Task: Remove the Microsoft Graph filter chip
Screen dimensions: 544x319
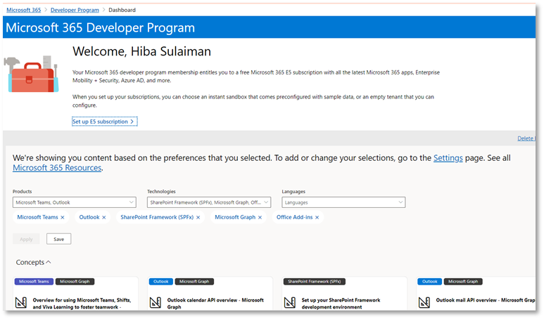Action: pyautogui.click(x=260, y=218)
